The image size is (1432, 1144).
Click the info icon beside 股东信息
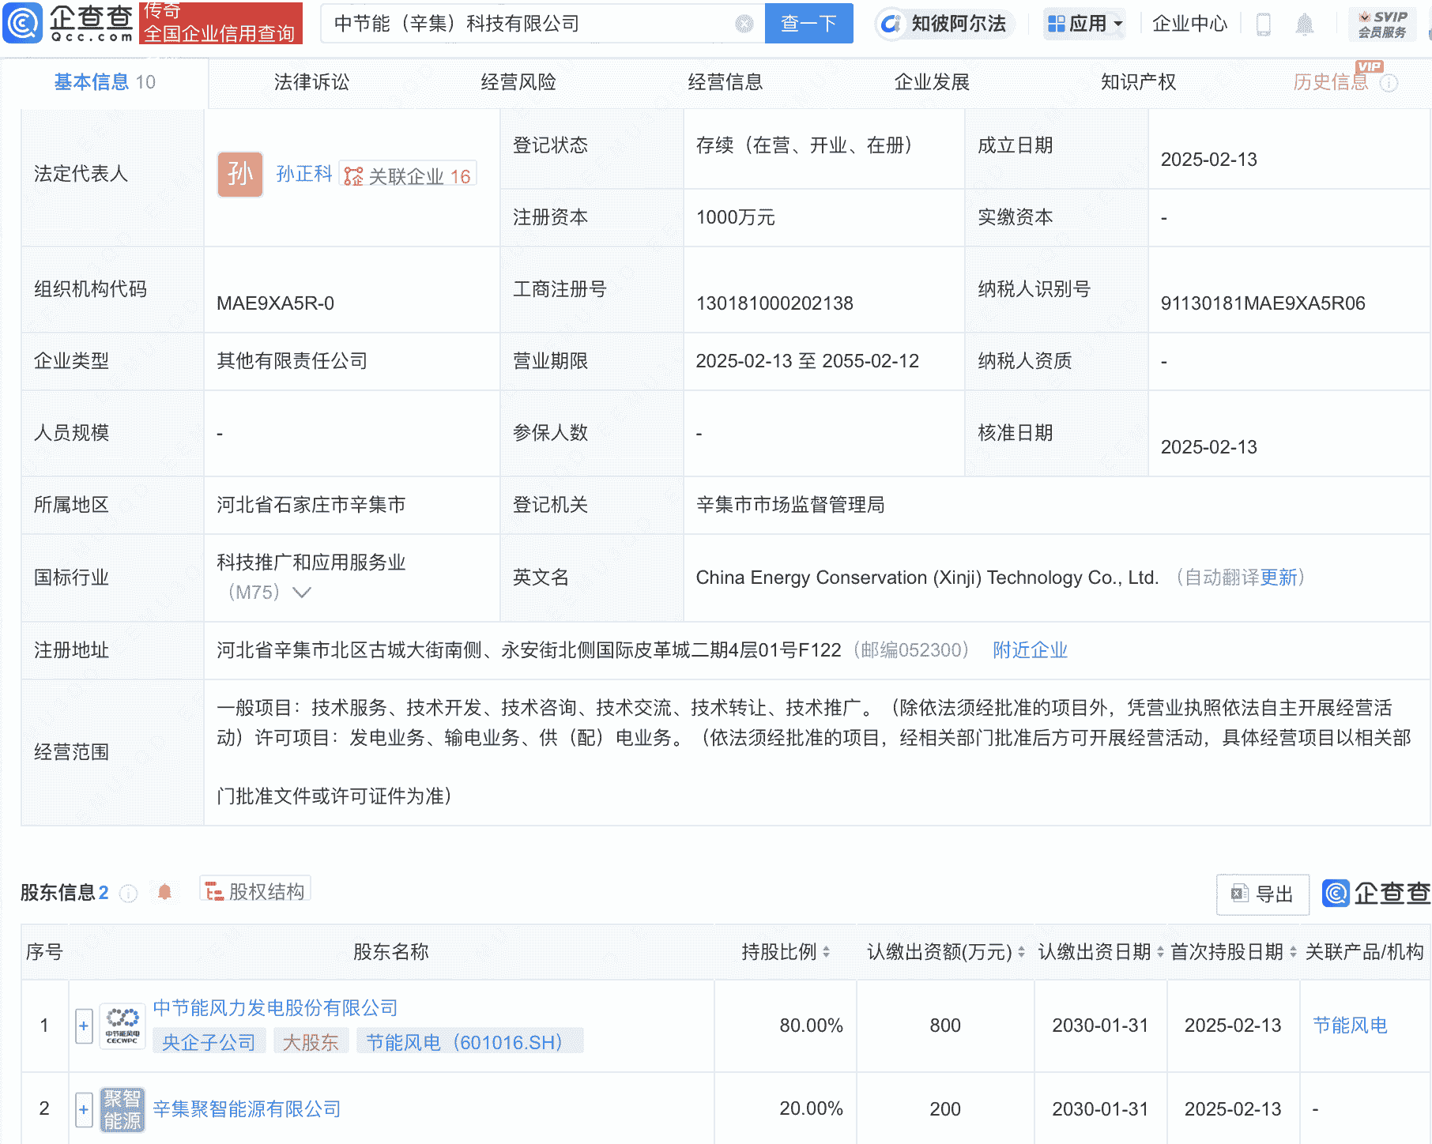click(128, 894)
